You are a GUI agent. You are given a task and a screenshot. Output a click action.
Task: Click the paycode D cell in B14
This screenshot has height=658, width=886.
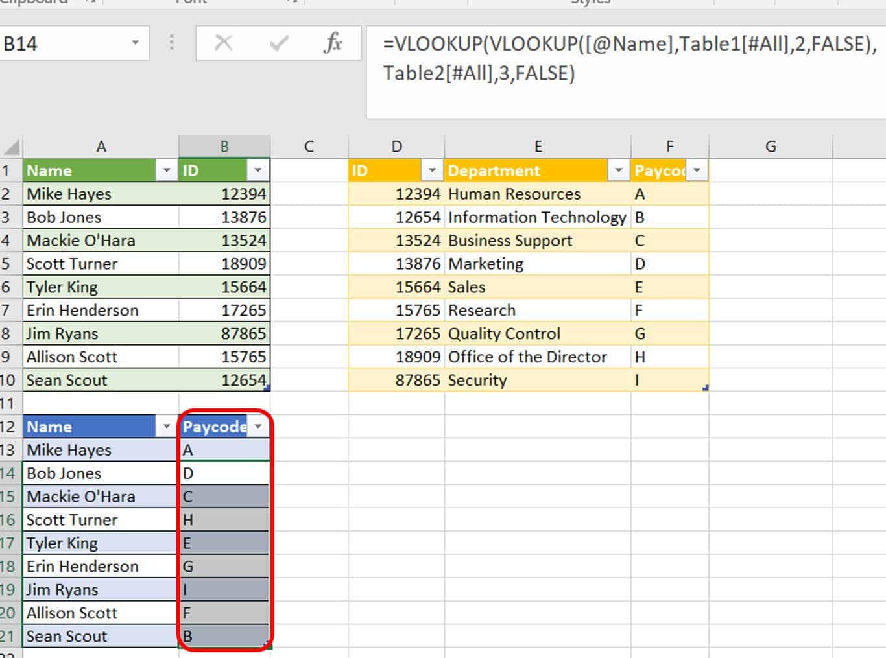coord(224,473)
